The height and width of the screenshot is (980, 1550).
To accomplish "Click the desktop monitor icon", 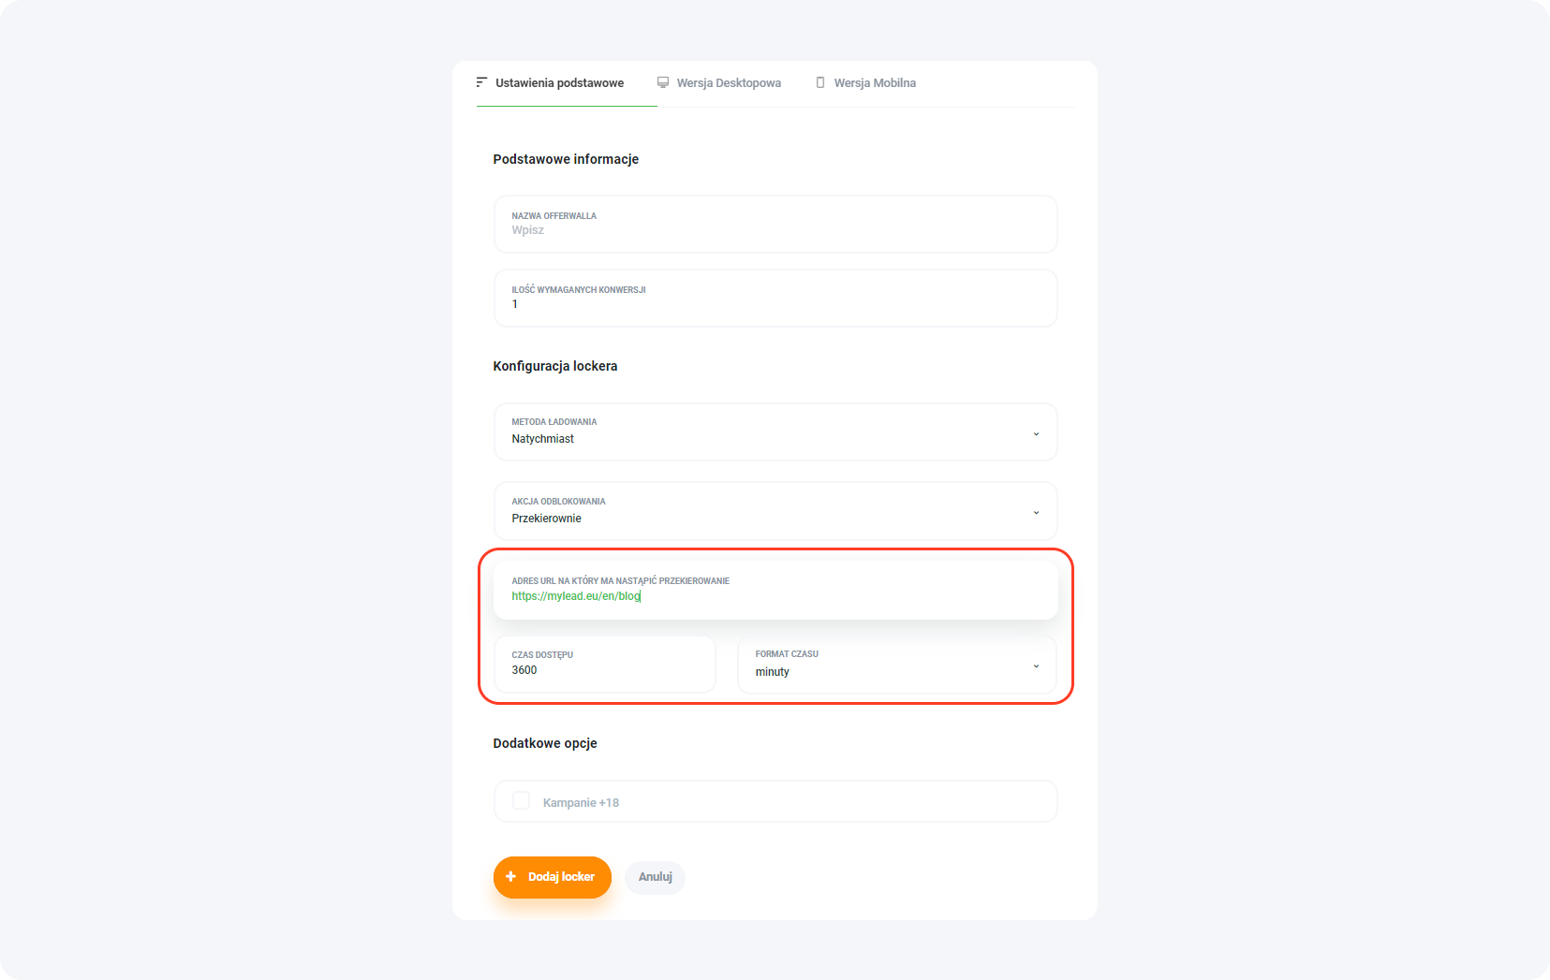I will [663, 82].
